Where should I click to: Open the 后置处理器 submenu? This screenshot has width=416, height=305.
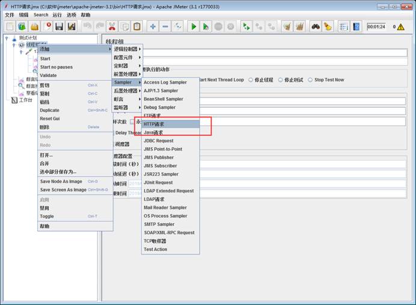(127, 91)
